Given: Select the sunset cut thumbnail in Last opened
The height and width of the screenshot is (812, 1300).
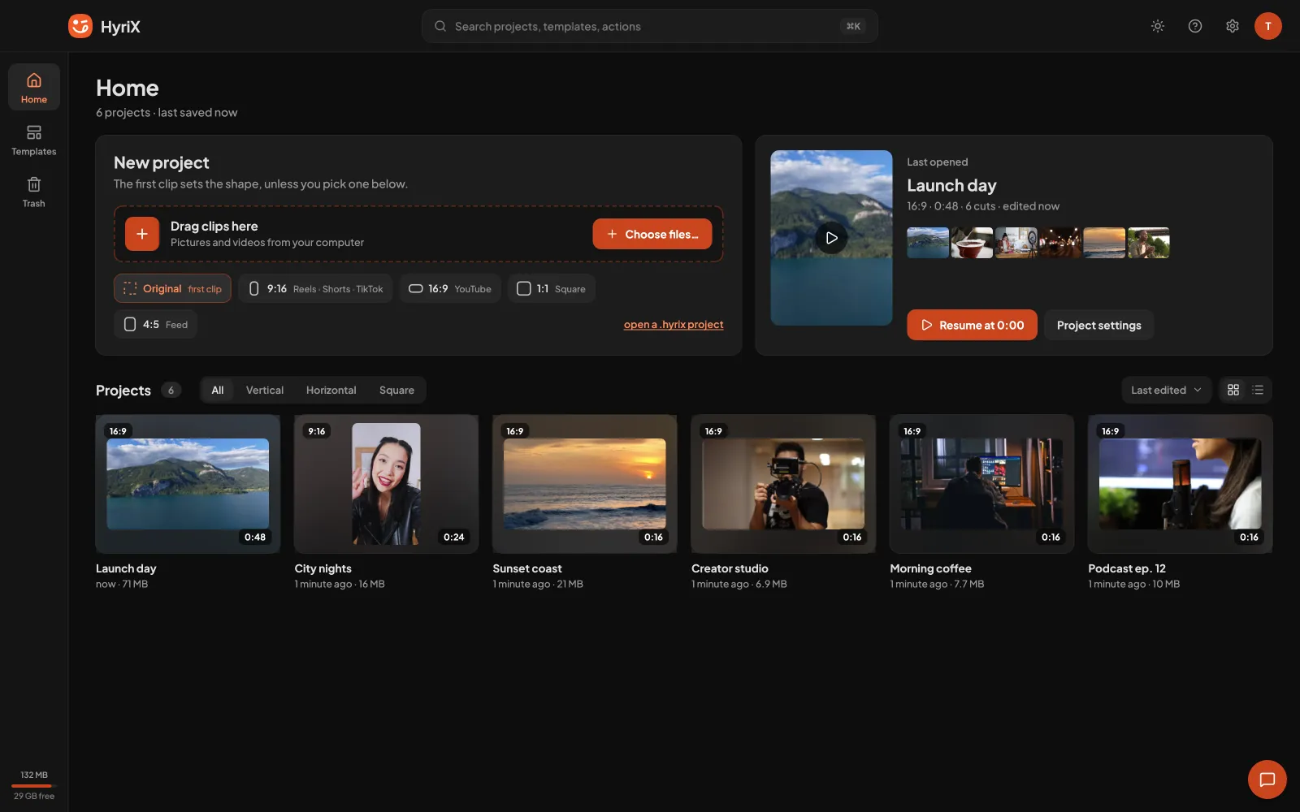Looking at the screenshot, I should click(x=1104, y=243).
